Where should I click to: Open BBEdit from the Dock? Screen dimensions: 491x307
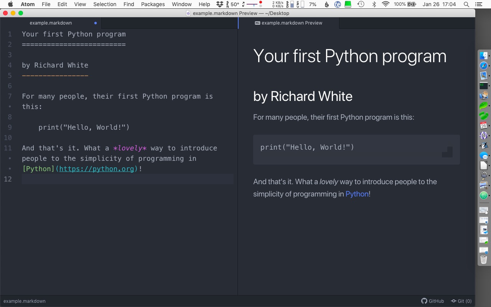[x=483, y=135]
